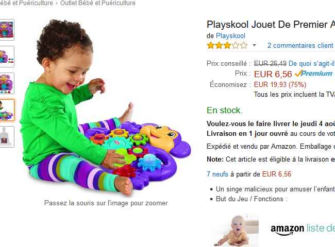The image size is (335, 247).
Task: Click the baby photo in banner
Action: click(234, 230)
